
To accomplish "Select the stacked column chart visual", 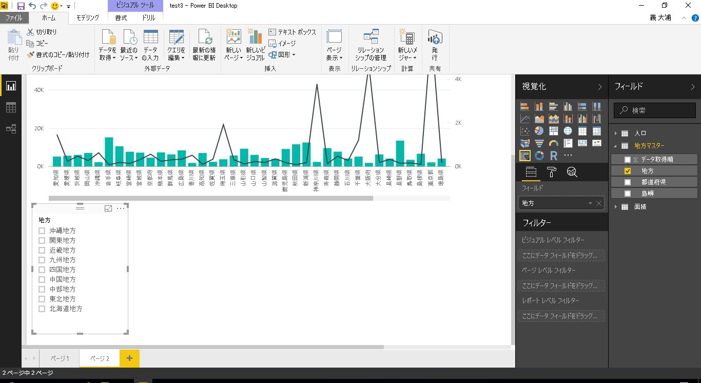I will [x=539, y=107].
